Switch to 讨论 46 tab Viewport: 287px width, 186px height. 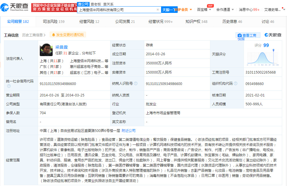click(x=268, y=21)
